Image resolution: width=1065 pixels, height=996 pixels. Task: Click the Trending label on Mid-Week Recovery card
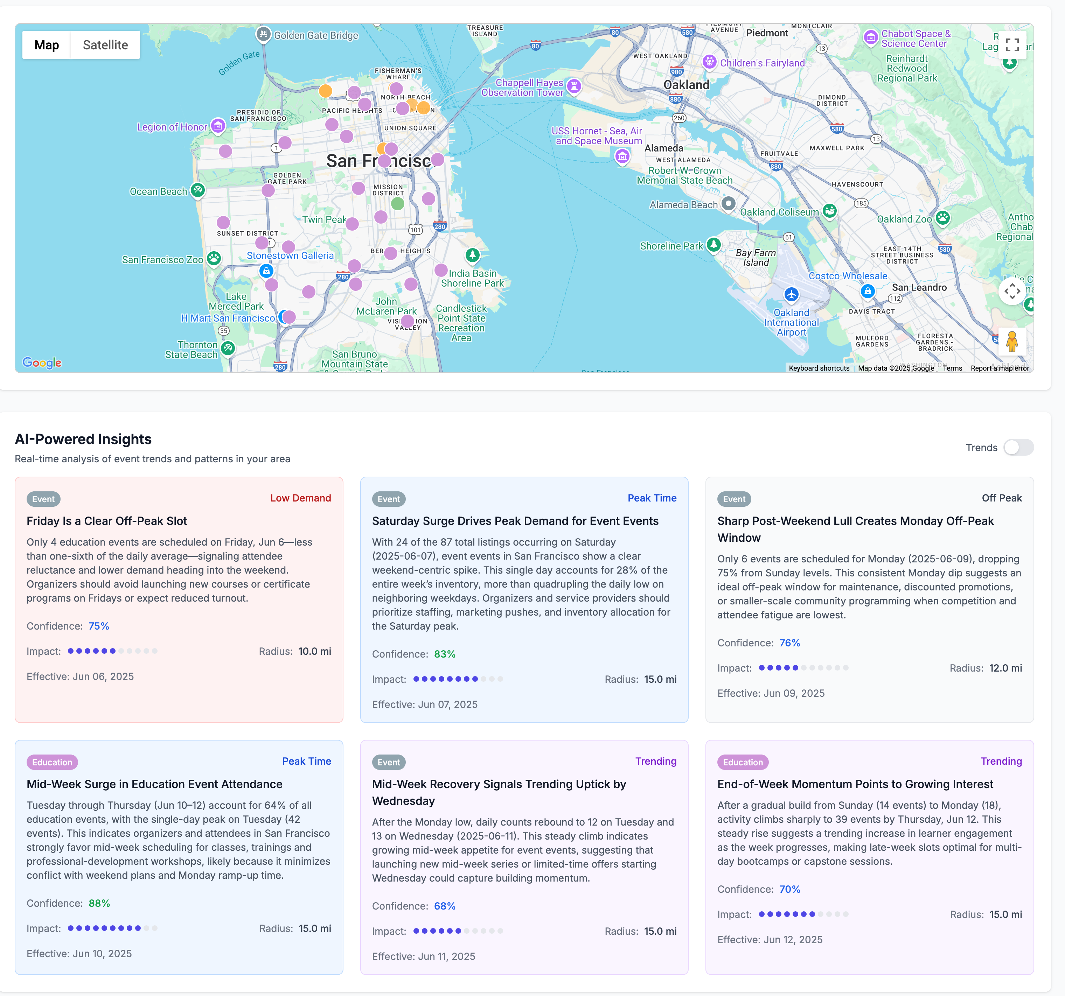coord(656,762)
